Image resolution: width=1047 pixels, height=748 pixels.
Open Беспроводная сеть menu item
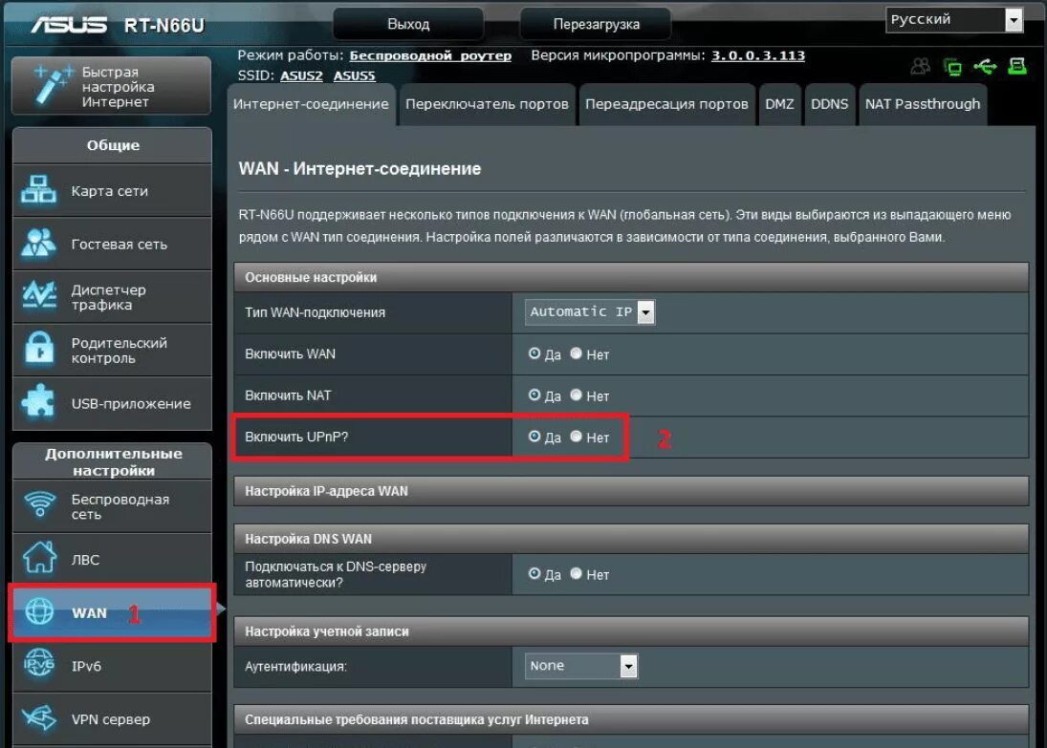coord(112,506)
